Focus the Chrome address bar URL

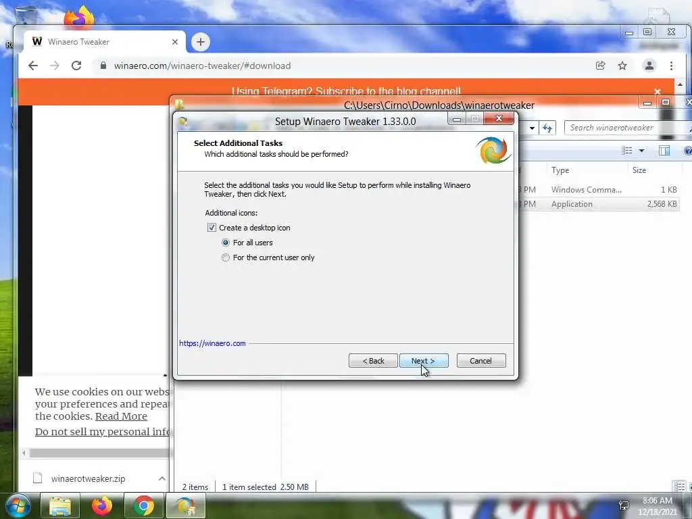[202, 66]
